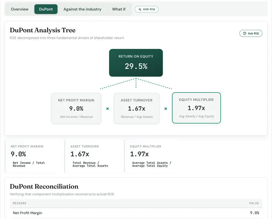Click Ask RiQ button in DuPont Analysis Tree
272x219 pixels.
coord(251,33)
